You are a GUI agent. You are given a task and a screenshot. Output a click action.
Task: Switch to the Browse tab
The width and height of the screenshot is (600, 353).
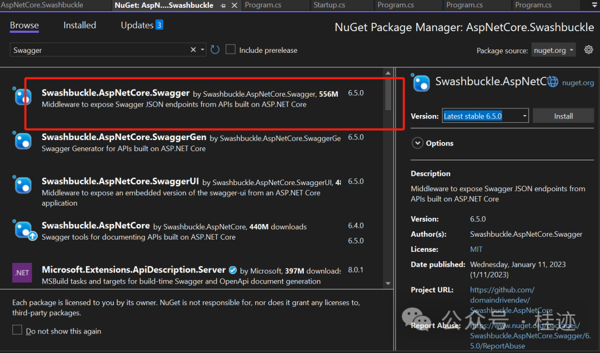click(x=24, y=25)
